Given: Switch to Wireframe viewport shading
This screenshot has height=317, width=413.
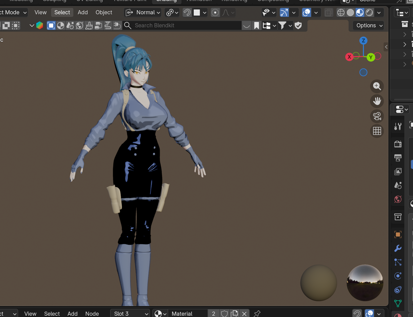Looking at the screenshot, I should click(x=341, y=13).
